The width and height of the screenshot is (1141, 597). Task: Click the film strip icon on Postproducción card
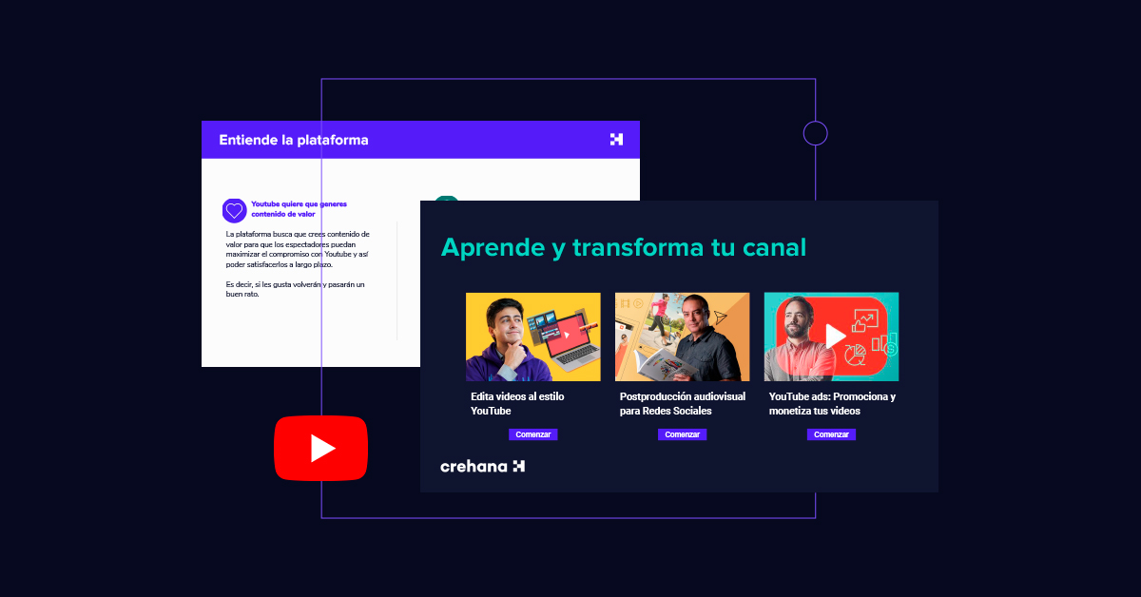coord(625,302)
